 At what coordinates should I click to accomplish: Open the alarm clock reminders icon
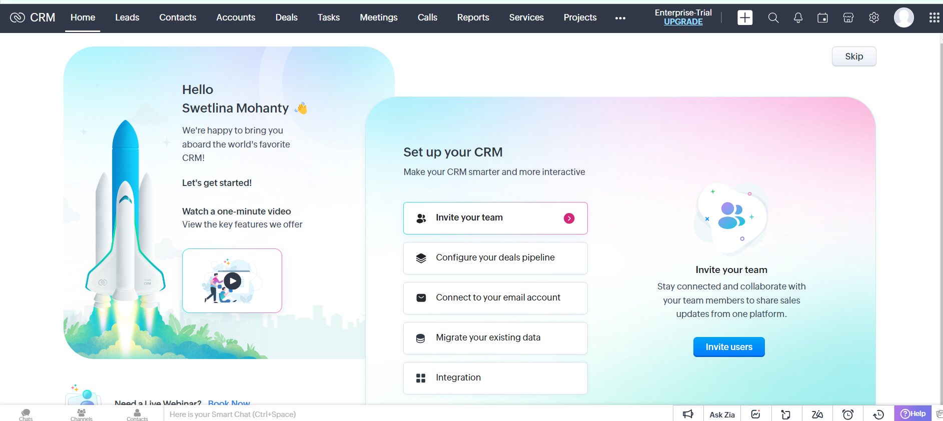pyautogui.click(x=848, y=414)
